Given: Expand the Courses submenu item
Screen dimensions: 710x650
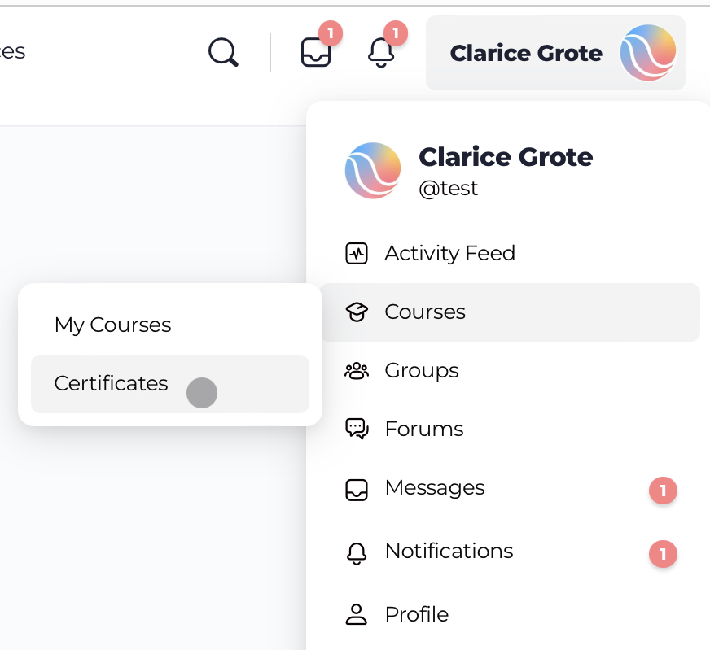Looking at the screenshot, I should pyautogui.click(x=510, y=312).
